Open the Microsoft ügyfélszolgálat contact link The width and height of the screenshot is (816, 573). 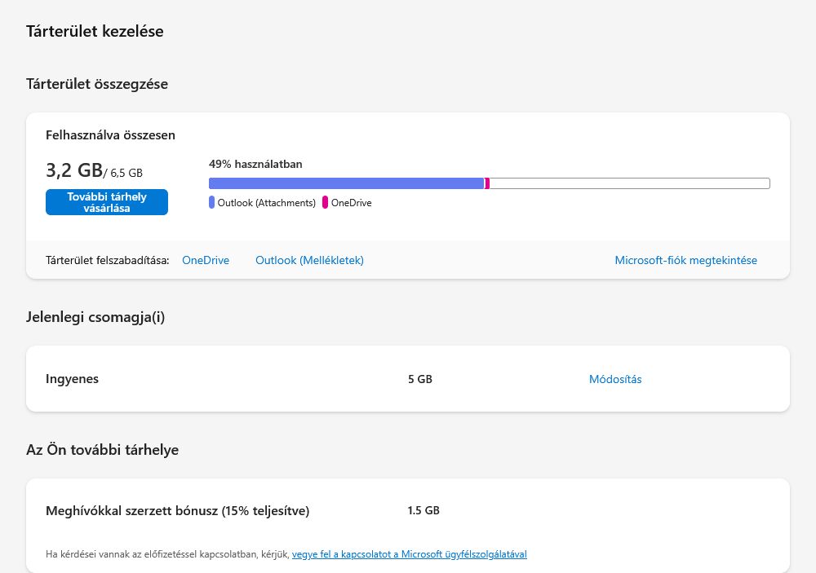pos(409,554)
